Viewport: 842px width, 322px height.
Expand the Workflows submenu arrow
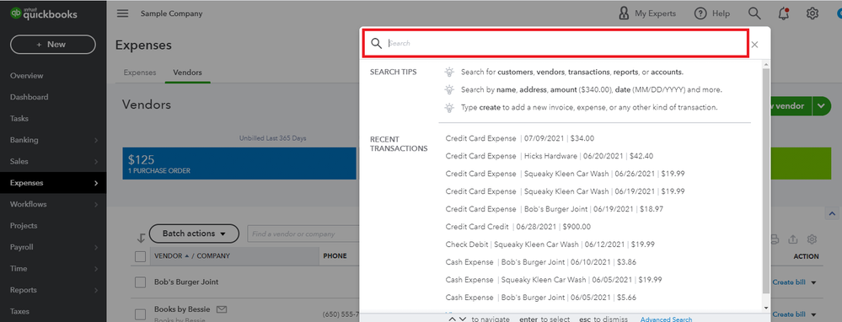coord(96,205)
